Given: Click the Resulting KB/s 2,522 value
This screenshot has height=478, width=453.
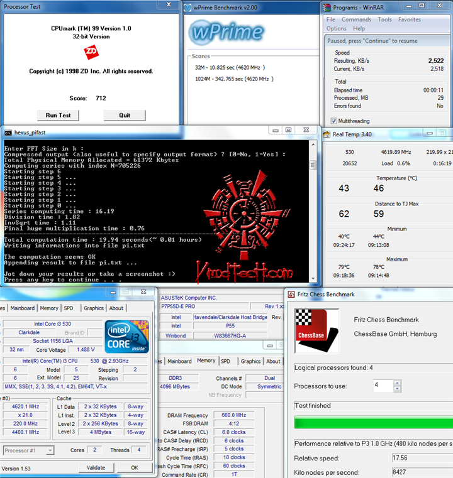Looking at the screenshot, I should (436, 61).
